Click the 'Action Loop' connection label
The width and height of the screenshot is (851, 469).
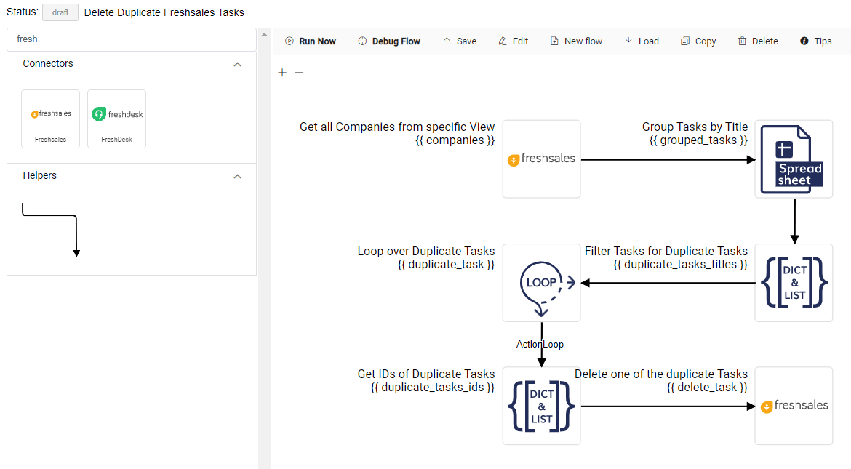540,344
